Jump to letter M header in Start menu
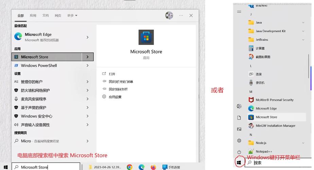Screen dimensions: 314x170 251,91
